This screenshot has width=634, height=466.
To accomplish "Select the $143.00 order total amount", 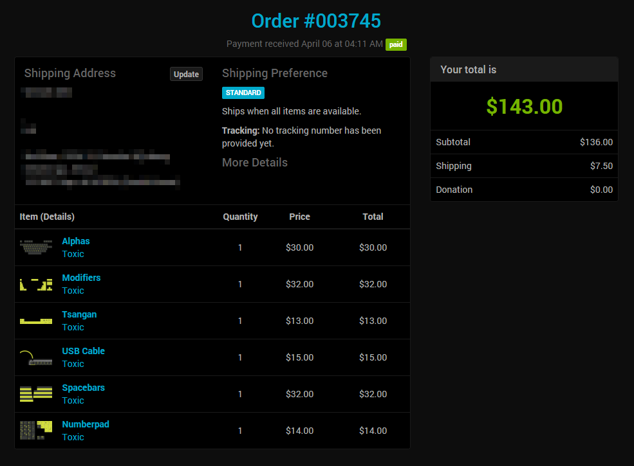I will click(525, 107).
